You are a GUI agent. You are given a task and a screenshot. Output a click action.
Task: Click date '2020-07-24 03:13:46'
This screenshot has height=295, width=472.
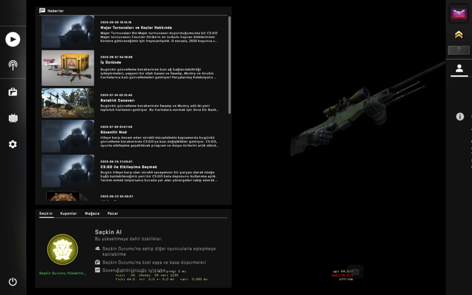pos(116,95)
